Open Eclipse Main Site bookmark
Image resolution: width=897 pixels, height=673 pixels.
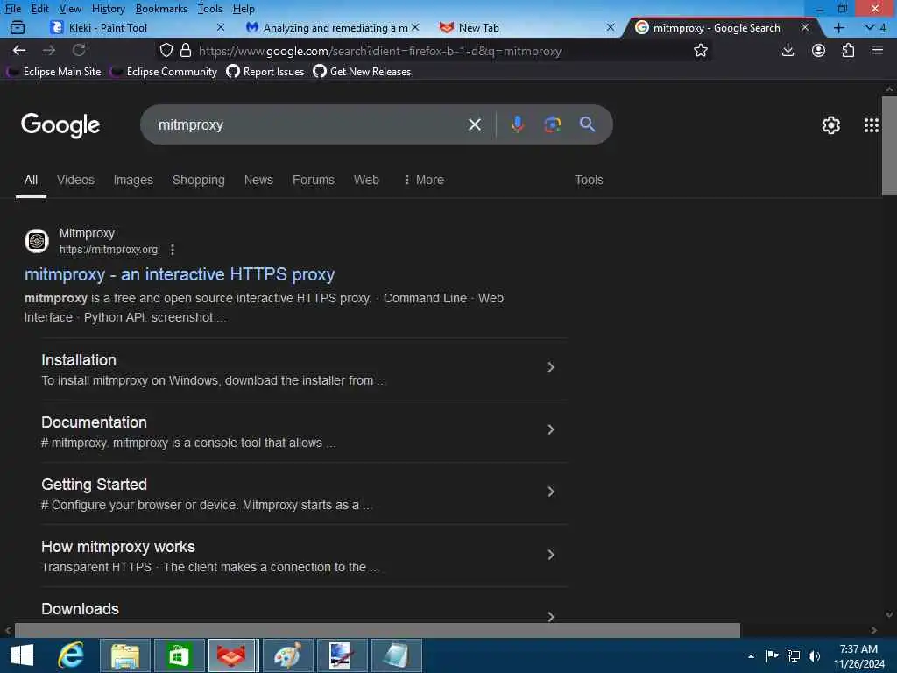[x=54, y=72]
